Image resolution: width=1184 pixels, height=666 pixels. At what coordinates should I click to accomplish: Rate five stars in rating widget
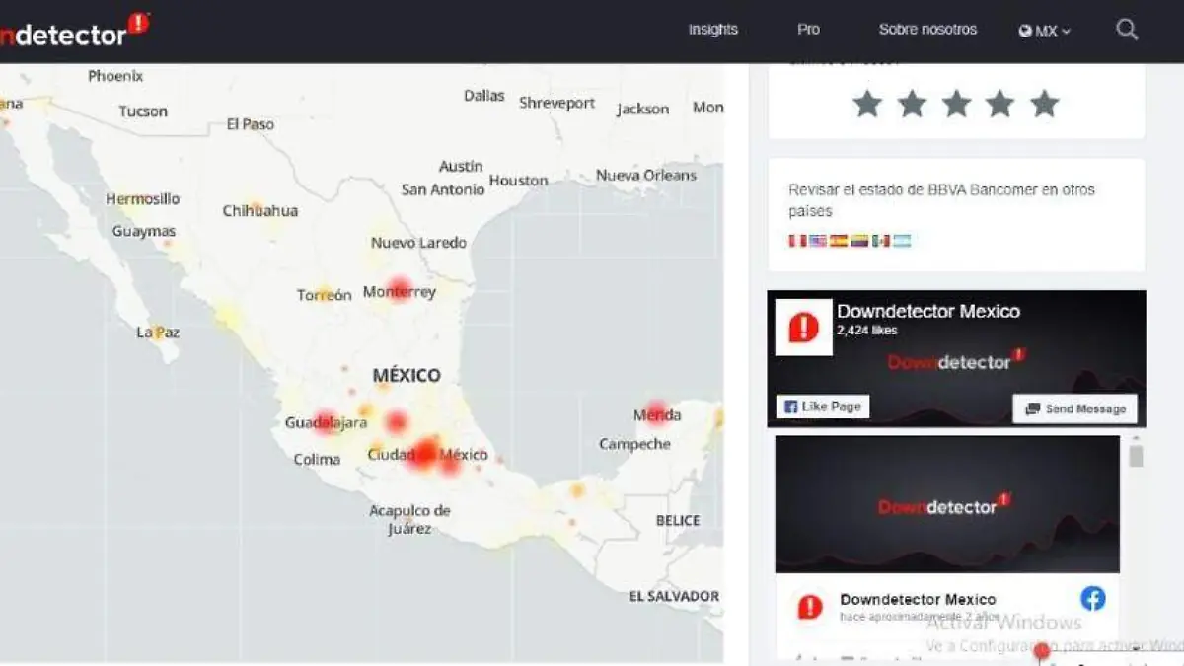point(1044,104)
